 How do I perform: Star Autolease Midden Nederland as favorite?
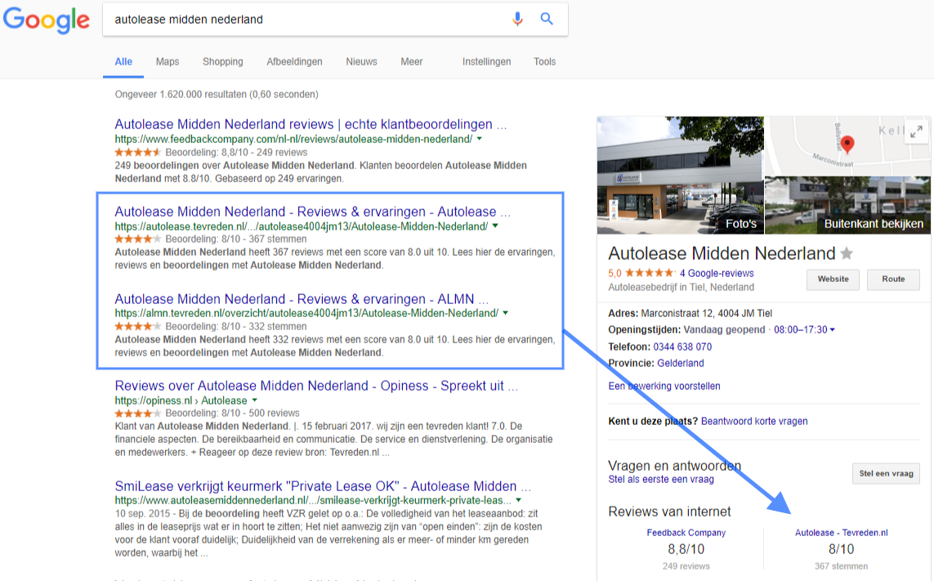(847, 254)
